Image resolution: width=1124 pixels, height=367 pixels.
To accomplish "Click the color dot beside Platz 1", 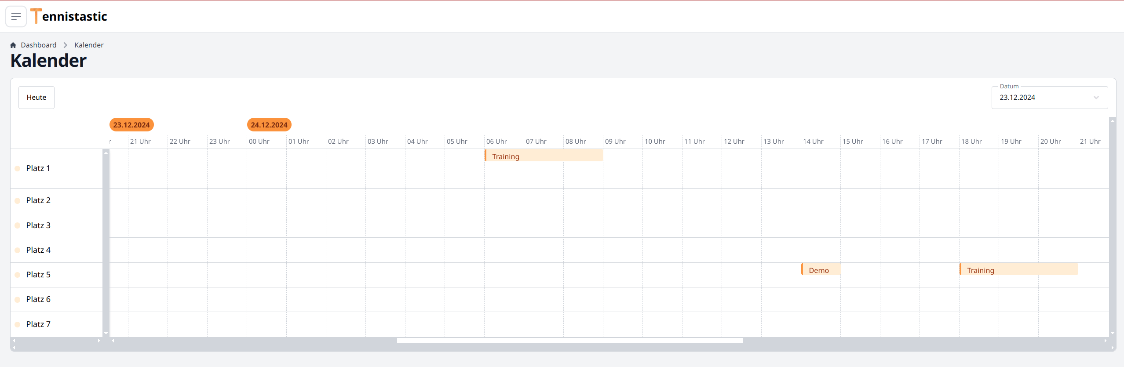I will point(18,168).
